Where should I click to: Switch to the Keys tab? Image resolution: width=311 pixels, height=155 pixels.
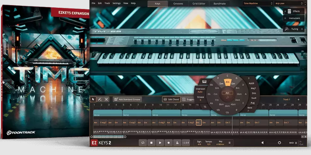point(158,3)
